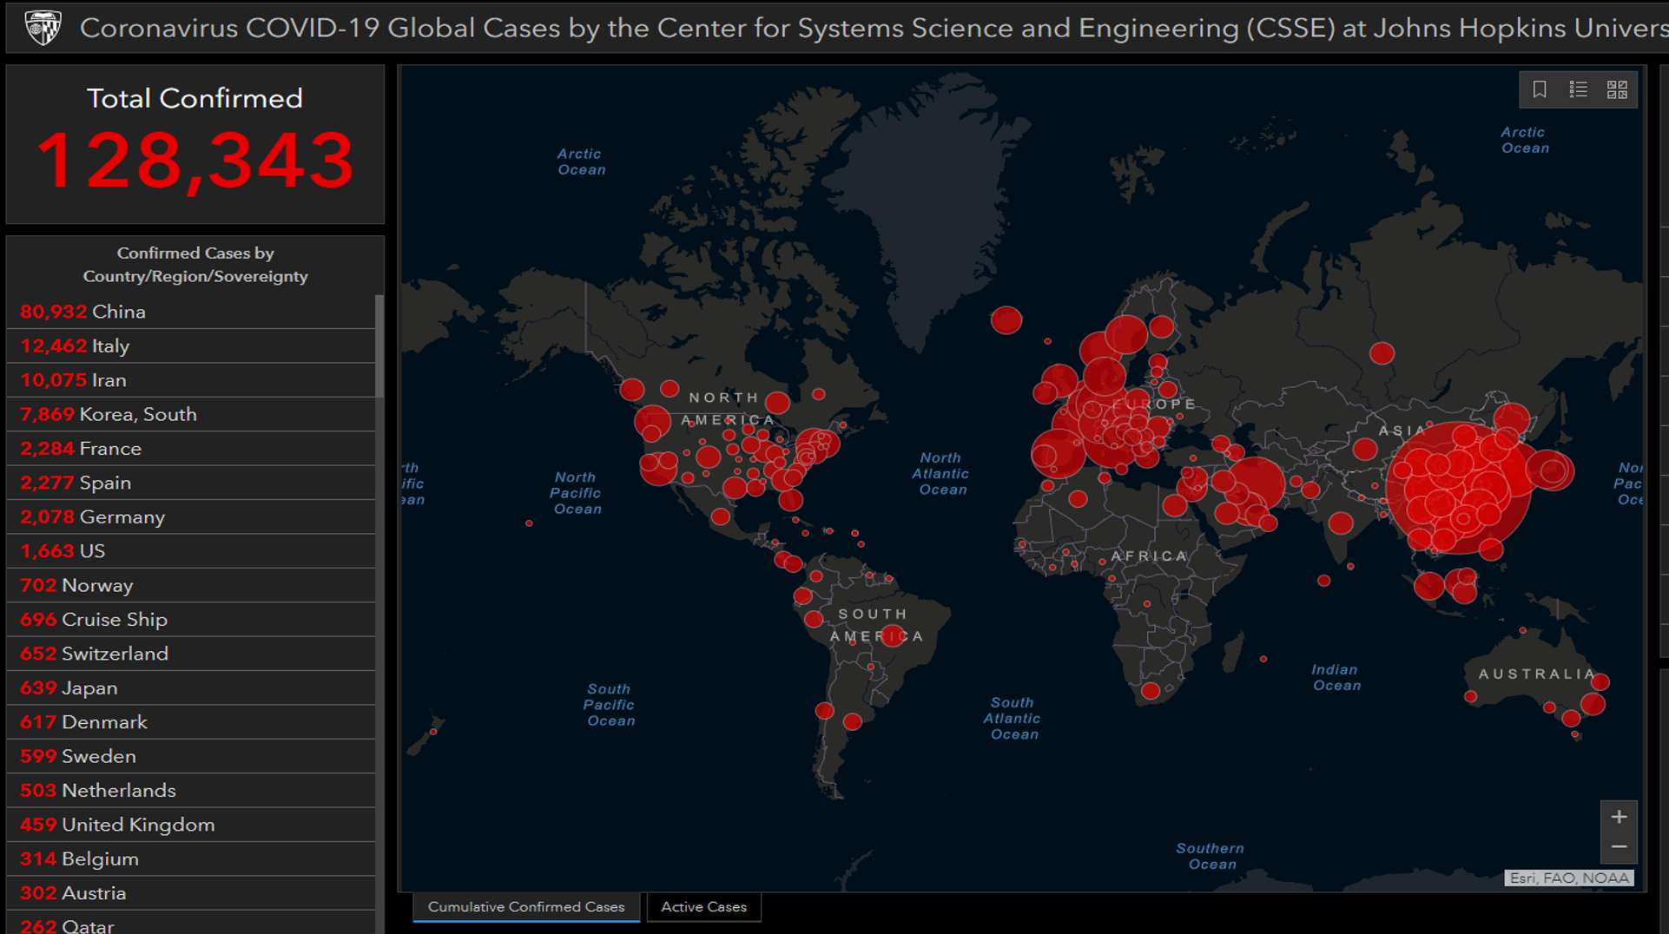Select Italy in the country list
The image size is (1669, 934).
(x=191, y=345)
